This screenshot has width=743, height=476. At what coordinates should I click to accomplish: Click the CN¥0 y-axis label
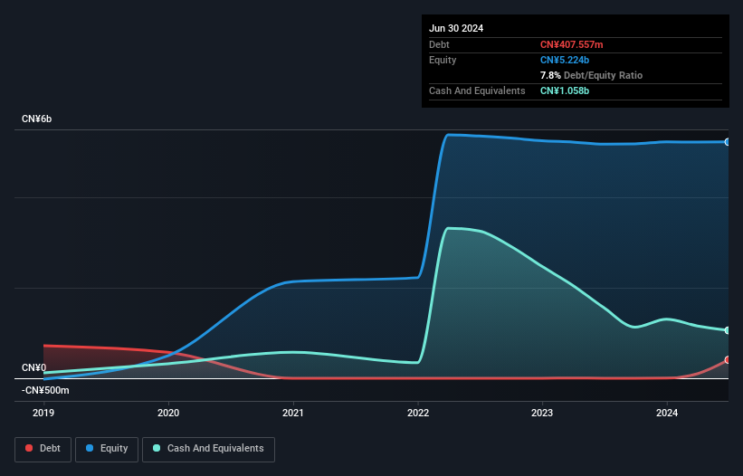tap(34, 368)
